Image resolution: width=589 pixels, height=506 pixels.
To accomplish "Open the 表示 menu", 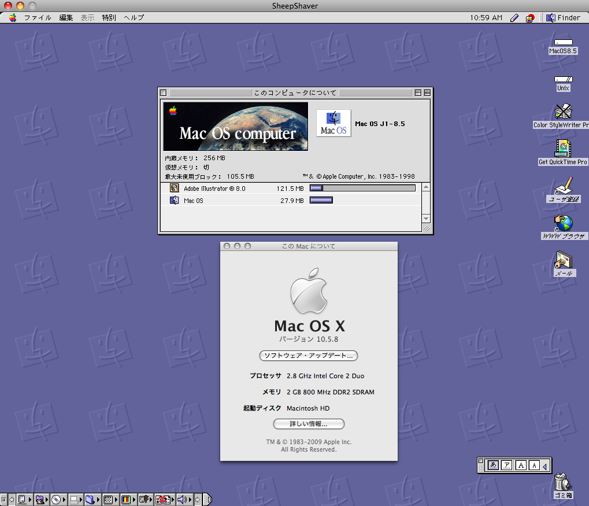I will (x=87, y=18).
